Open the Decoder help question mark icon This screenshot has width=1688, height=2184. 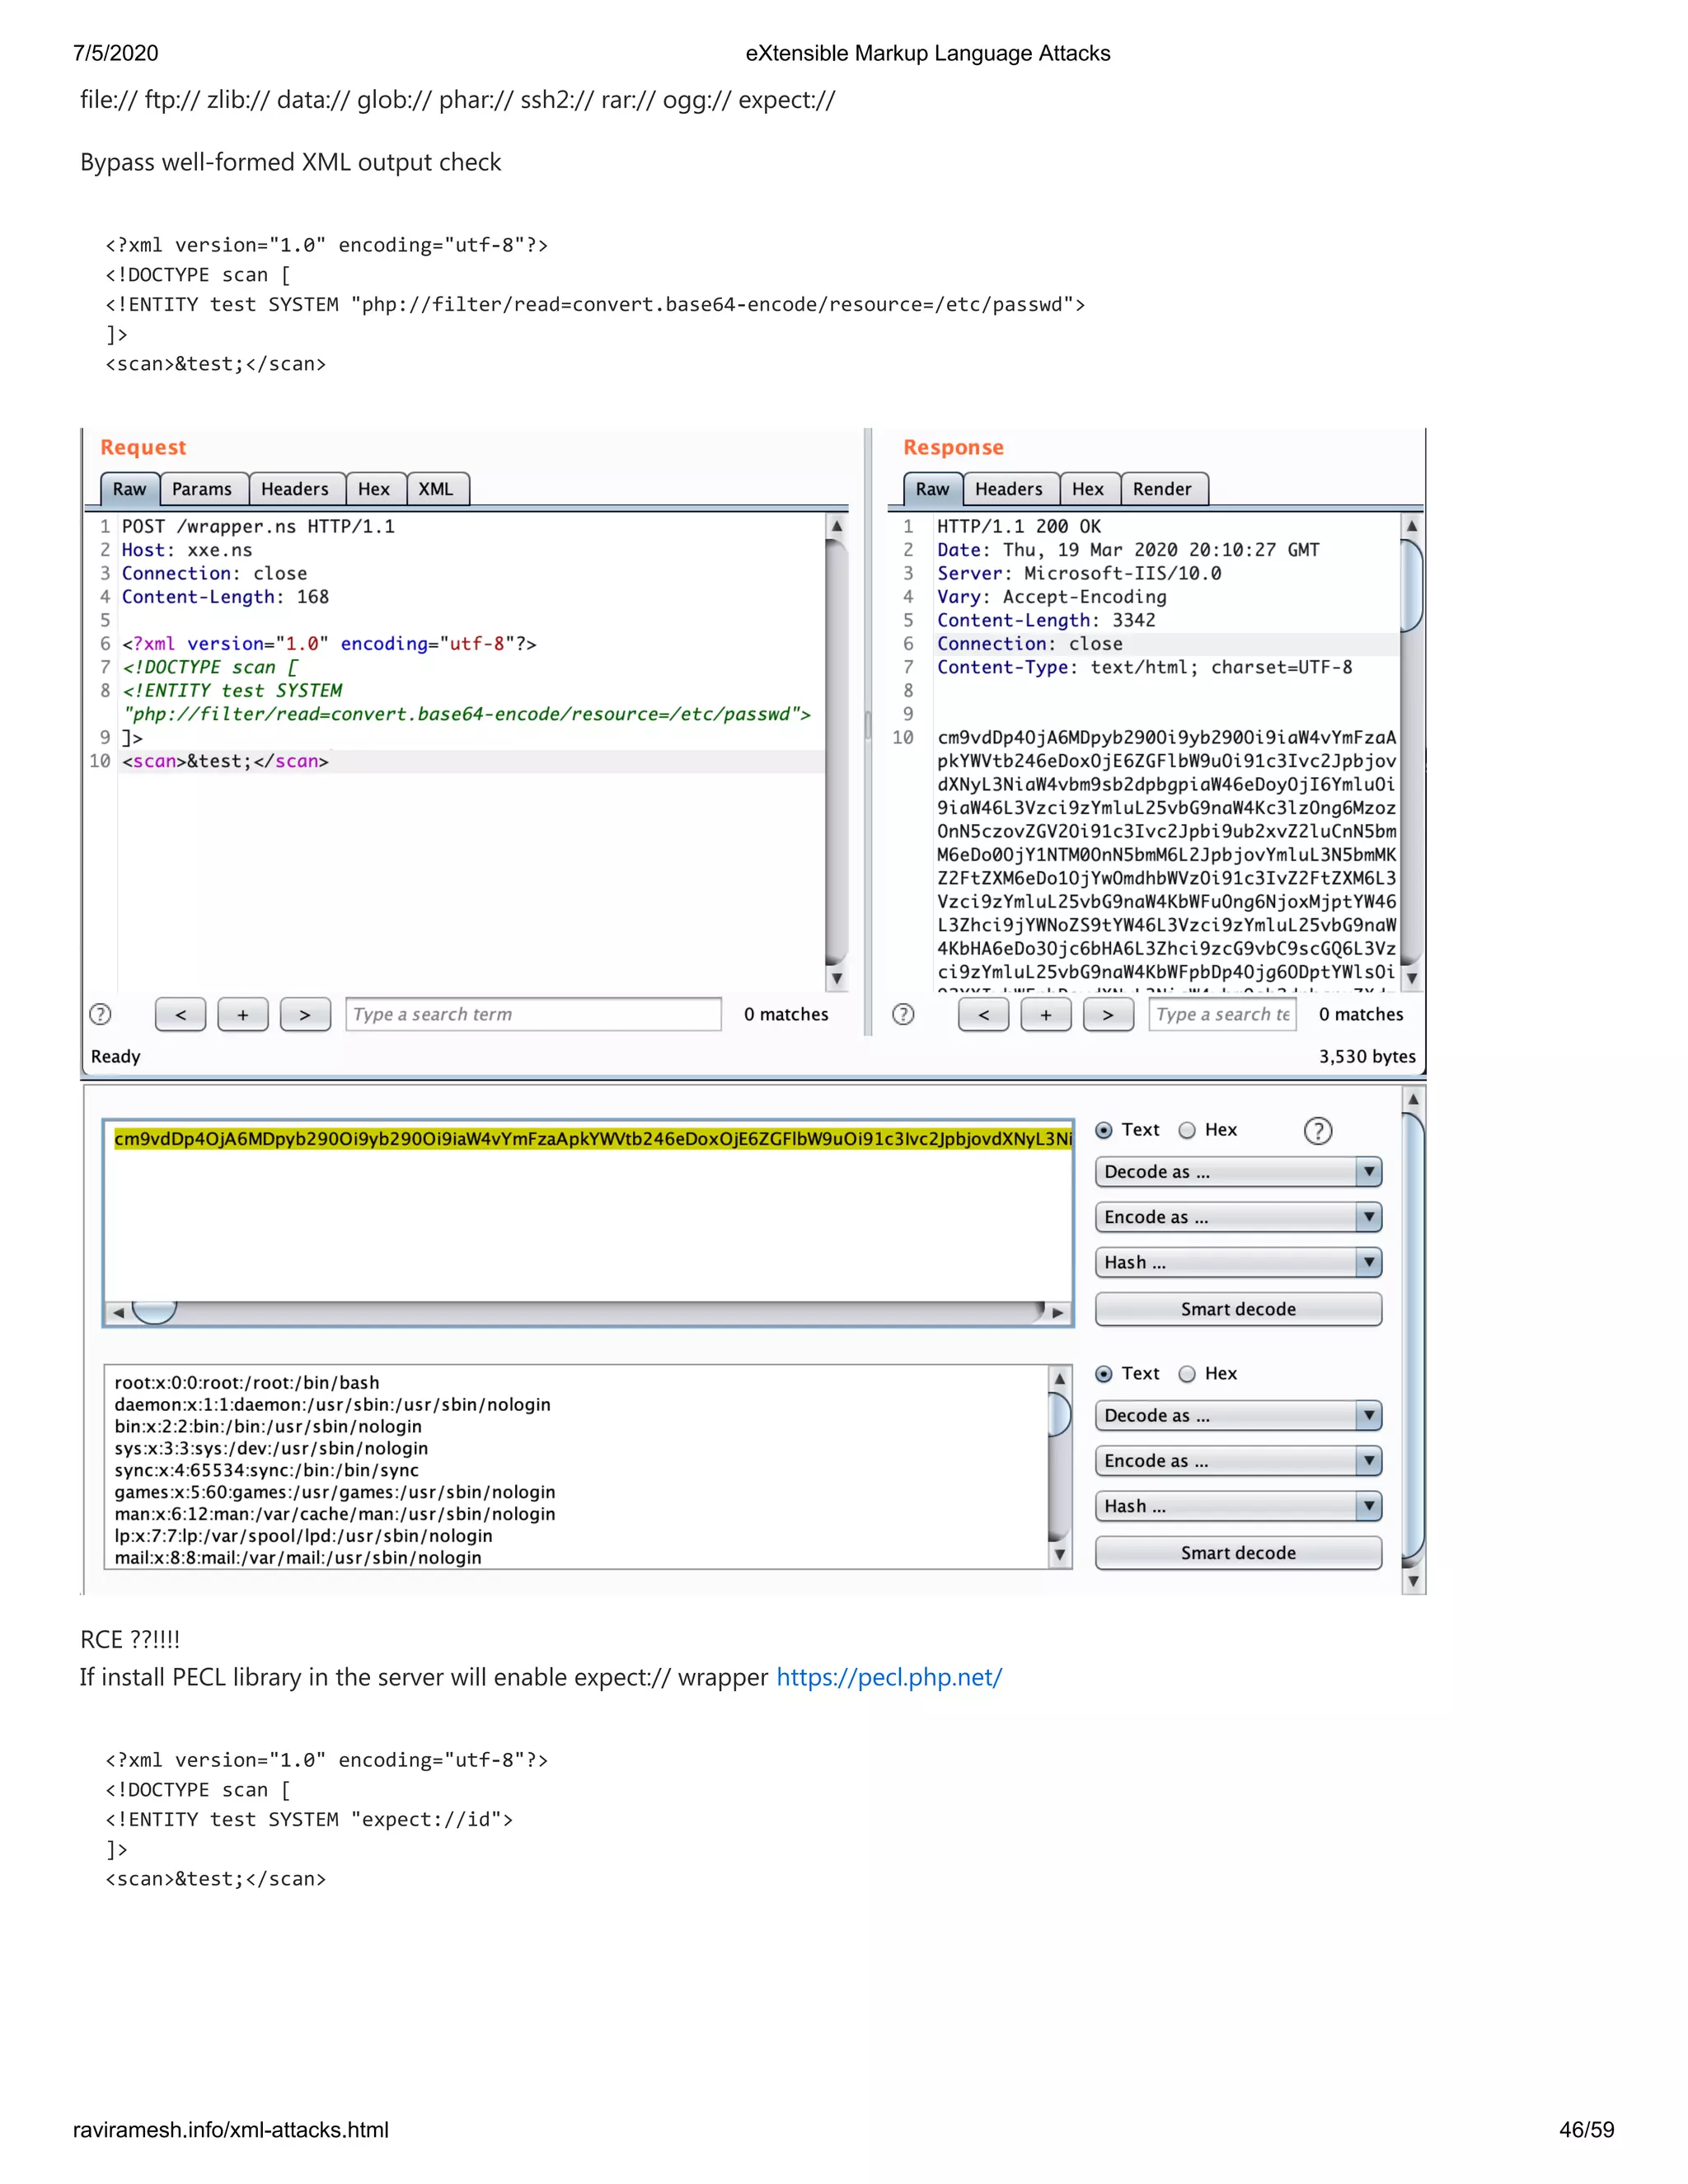pos(1318,1131)
